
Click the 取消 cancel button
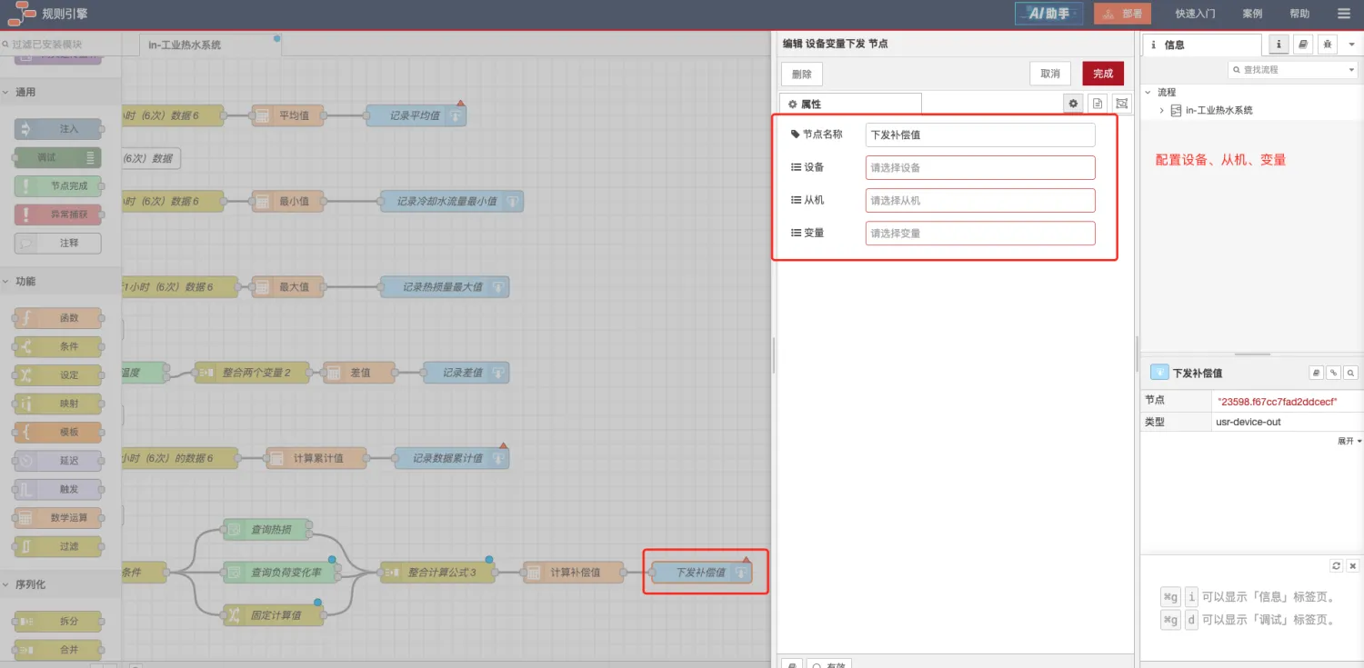tap(1050, 74)
